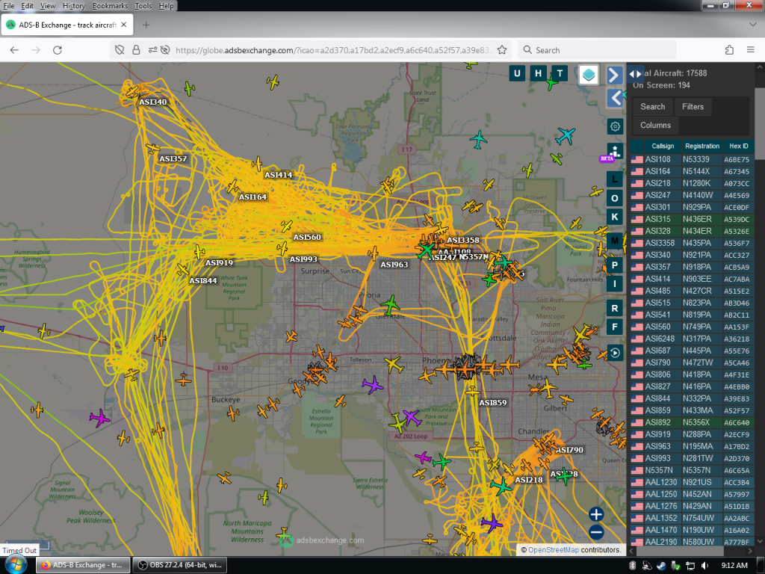Image resolution: width=765 pixels, height=574 pixels.
Task: Click the ASI859 aircraft label on map
Action: point(493,403)
